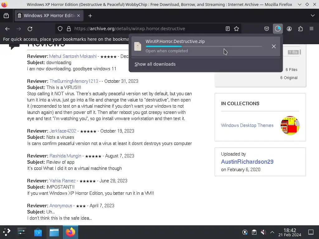Reload the current page
The image size is (319, 239).
click(30, 29)
